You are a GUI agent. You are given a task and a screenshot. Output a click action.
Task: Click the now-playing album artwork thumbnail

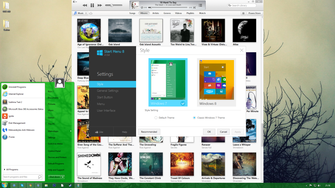[135, 5]
